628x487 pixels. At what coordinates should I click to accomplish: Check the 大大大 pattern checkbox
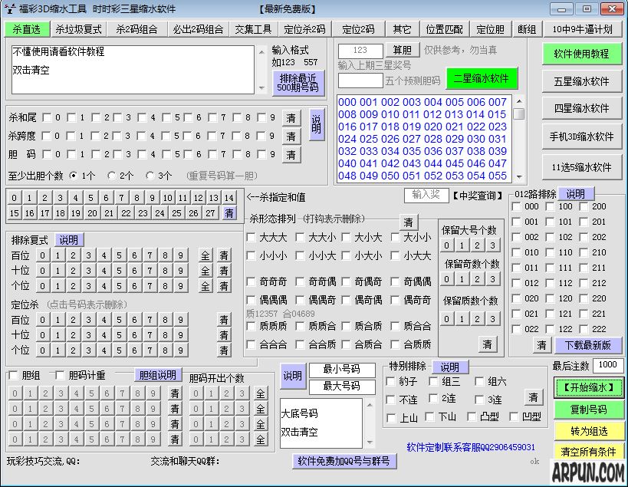click(251, 237)
